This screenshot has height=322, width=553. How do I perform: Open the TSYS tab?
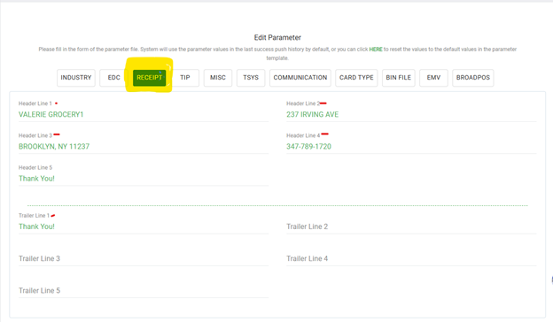(251, 78)
